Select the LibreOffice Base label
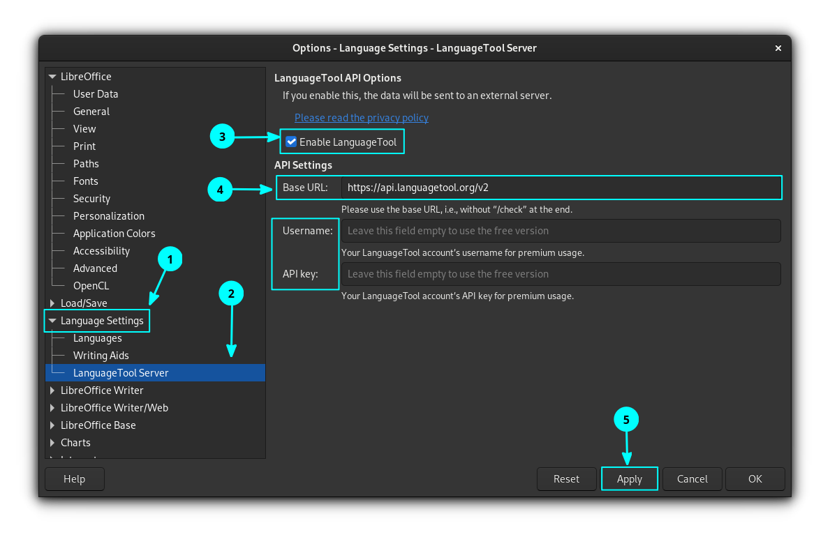Image resolution: width=830 pixels, height=539 pixels. coord(98,426)
